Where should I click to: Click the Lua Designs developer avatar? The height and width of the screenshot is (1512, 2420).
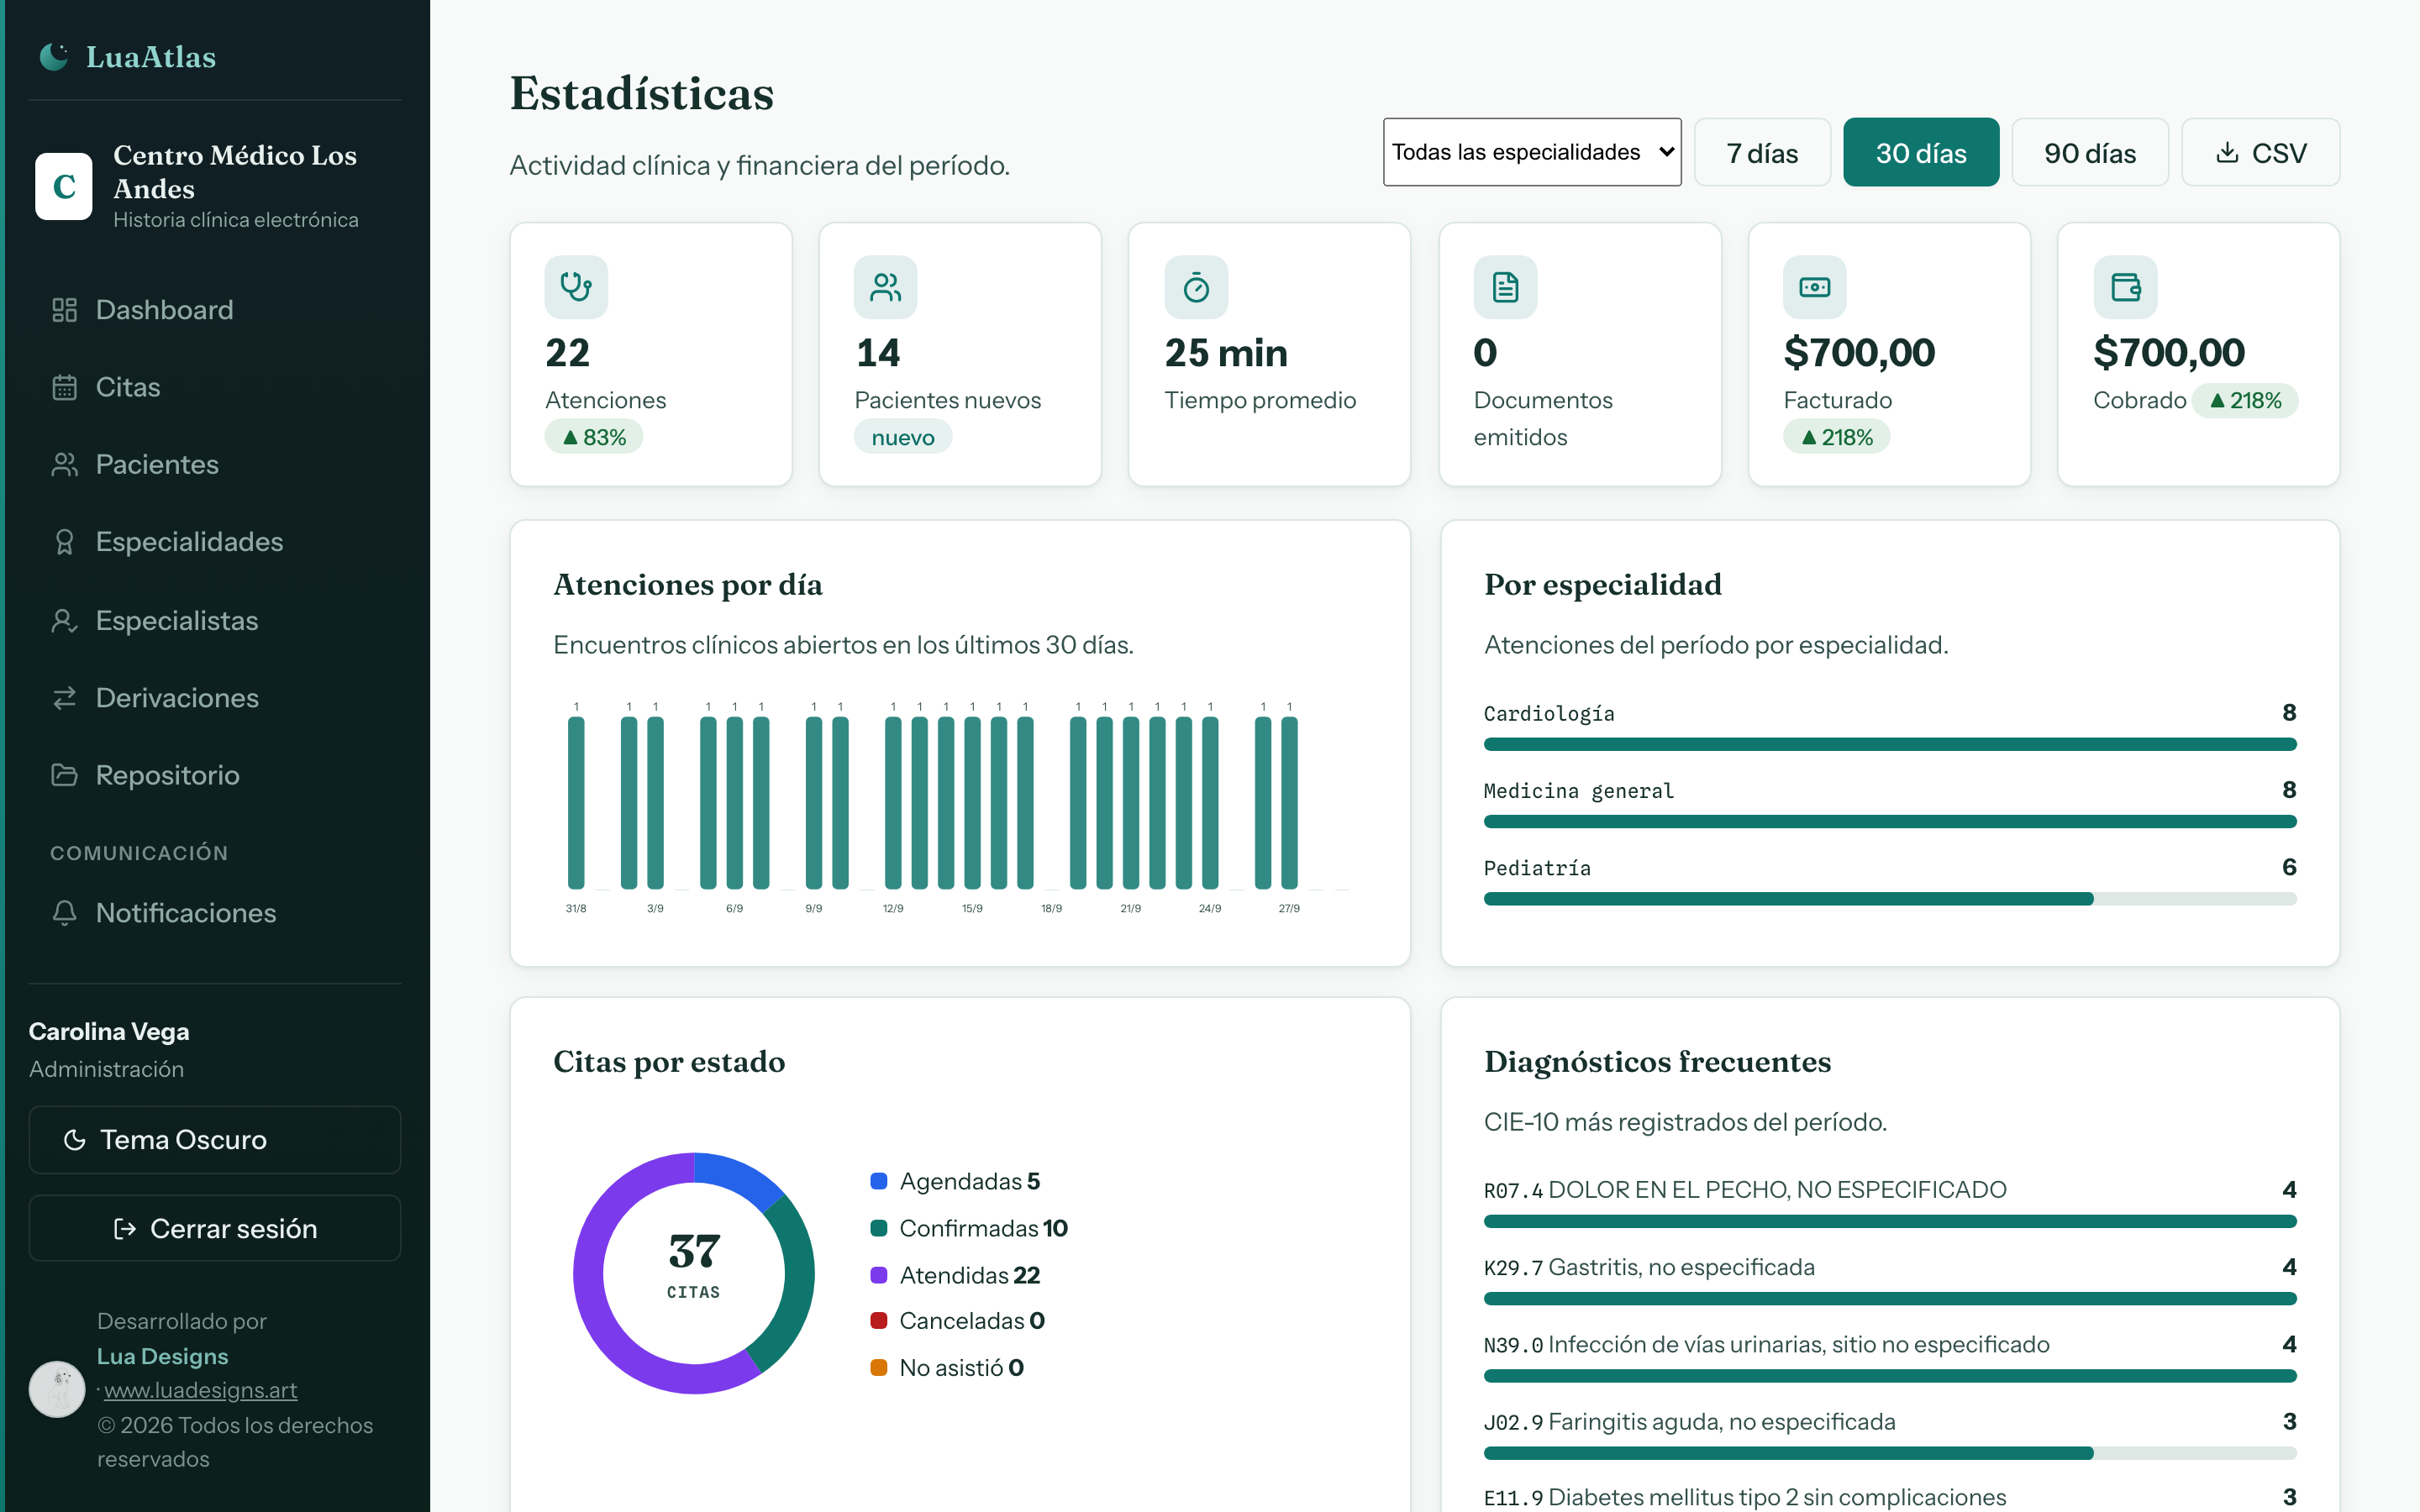tap(57, 1389)
